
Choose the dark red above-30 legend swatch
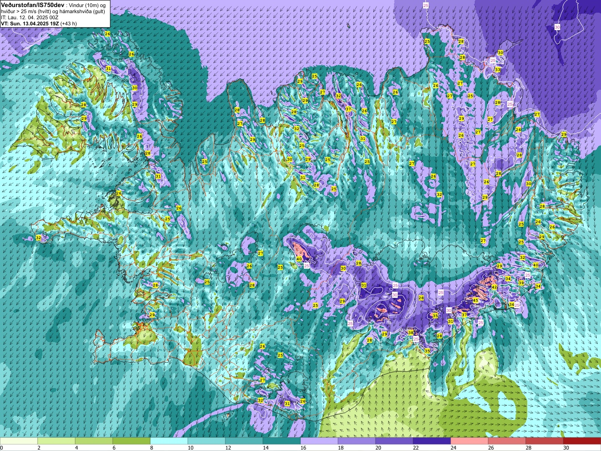click(582, 441)
